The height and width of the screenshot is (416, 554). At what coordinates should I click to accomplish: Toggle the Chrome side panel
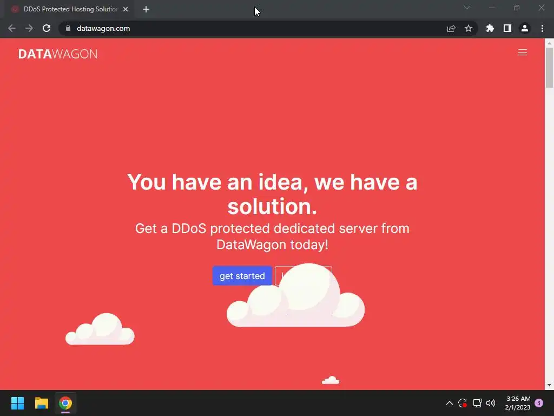tap(507, 28)
